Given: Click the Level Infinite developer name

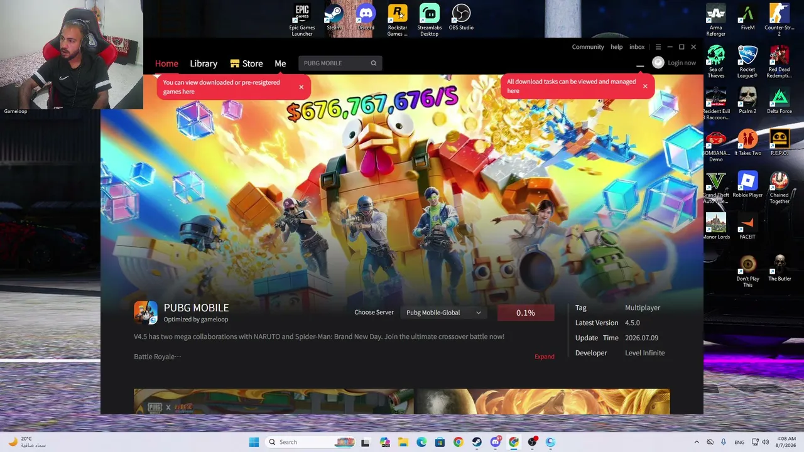Looking at the screenshot, I should [645, 353].
